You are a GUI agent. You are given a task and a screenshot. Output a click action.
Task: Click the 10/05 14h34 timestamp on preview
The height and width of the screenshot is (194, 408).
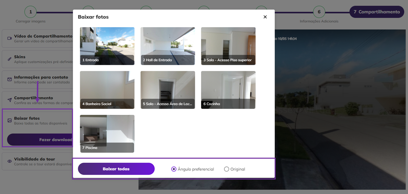click(x=287, y=39)
